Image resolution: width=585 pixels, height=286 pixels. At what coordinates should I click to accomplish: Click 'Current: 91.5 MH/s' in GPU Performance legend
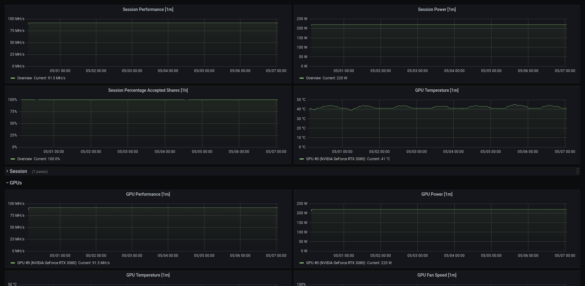click(x=94, y=263)
